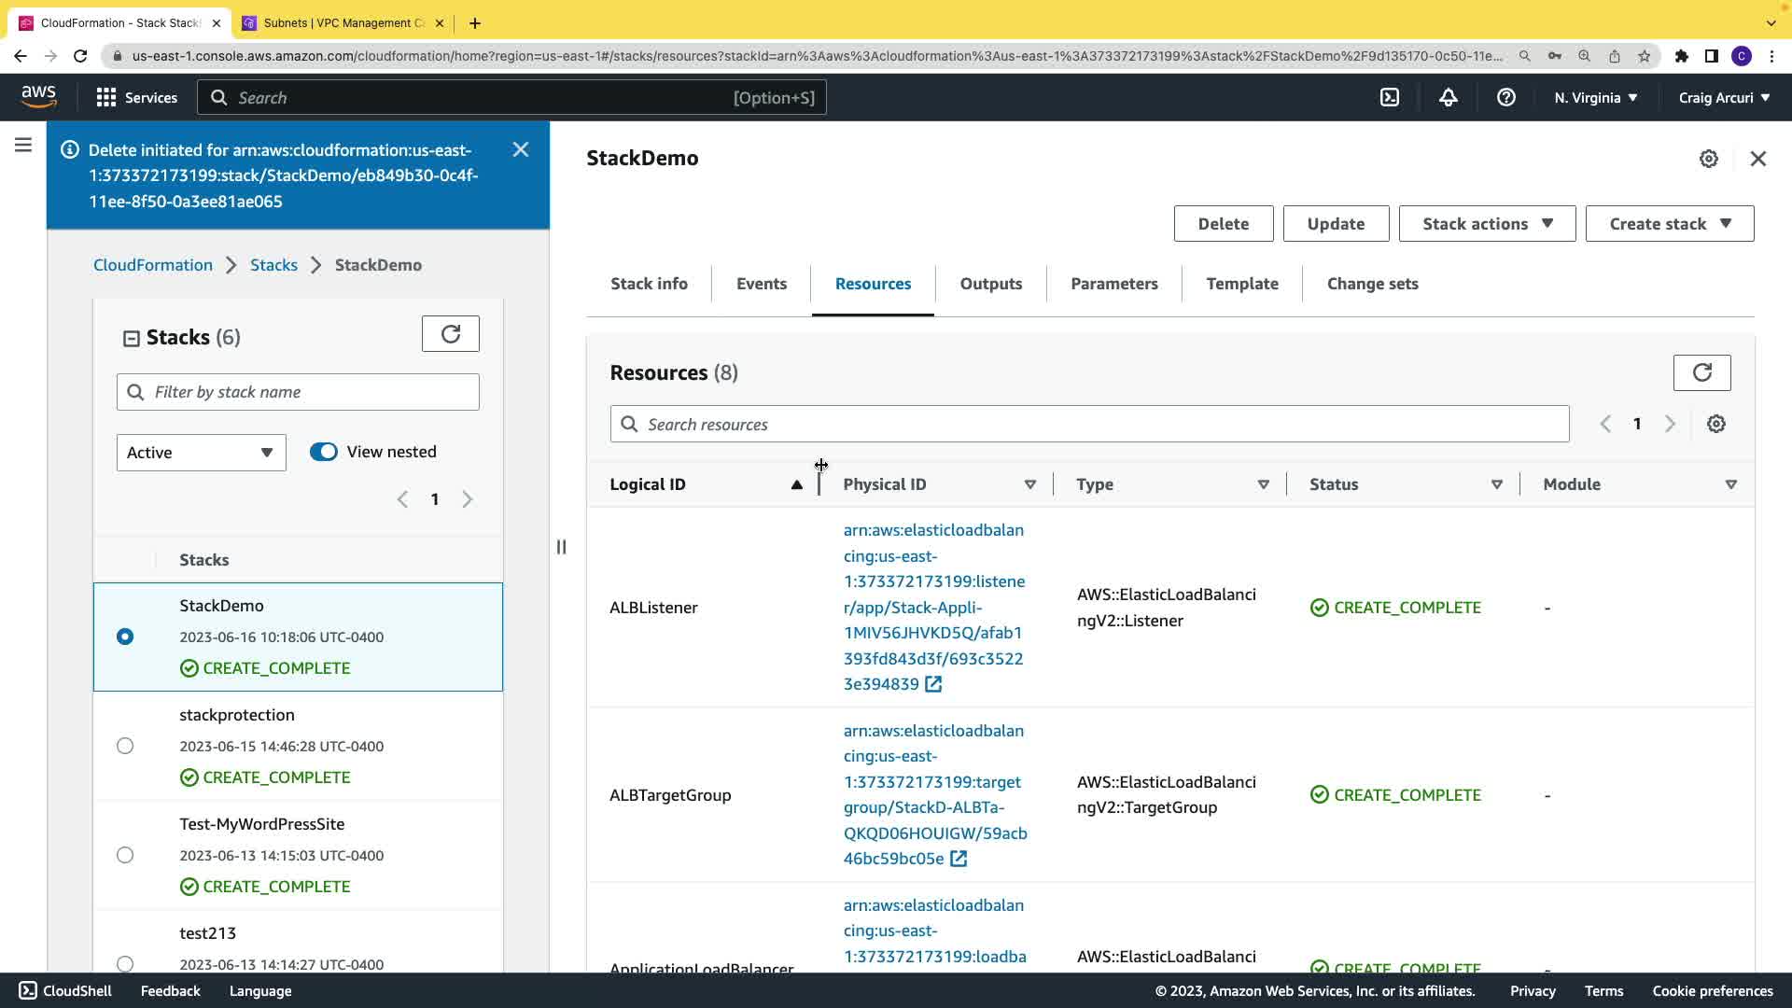Open resources table preferences gear
Image resolution: width=1792 pixels, height=1008 pixels.
(x=1715, y=425)
